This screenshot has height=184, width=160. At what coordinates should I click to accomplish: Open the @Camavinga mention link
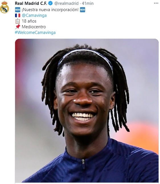(x=34, y=15)
